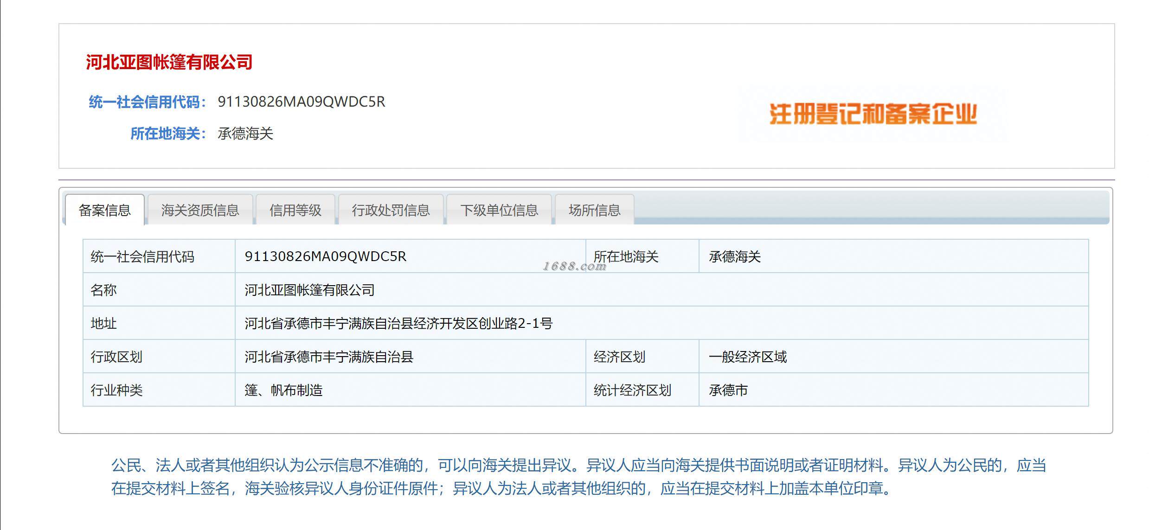Switch to the 备案信息 tab

(105, 210)
